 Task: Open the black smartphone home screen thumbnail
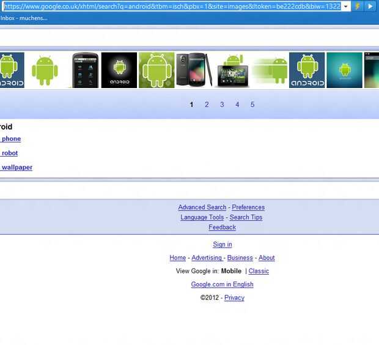(x=86, y=70)
